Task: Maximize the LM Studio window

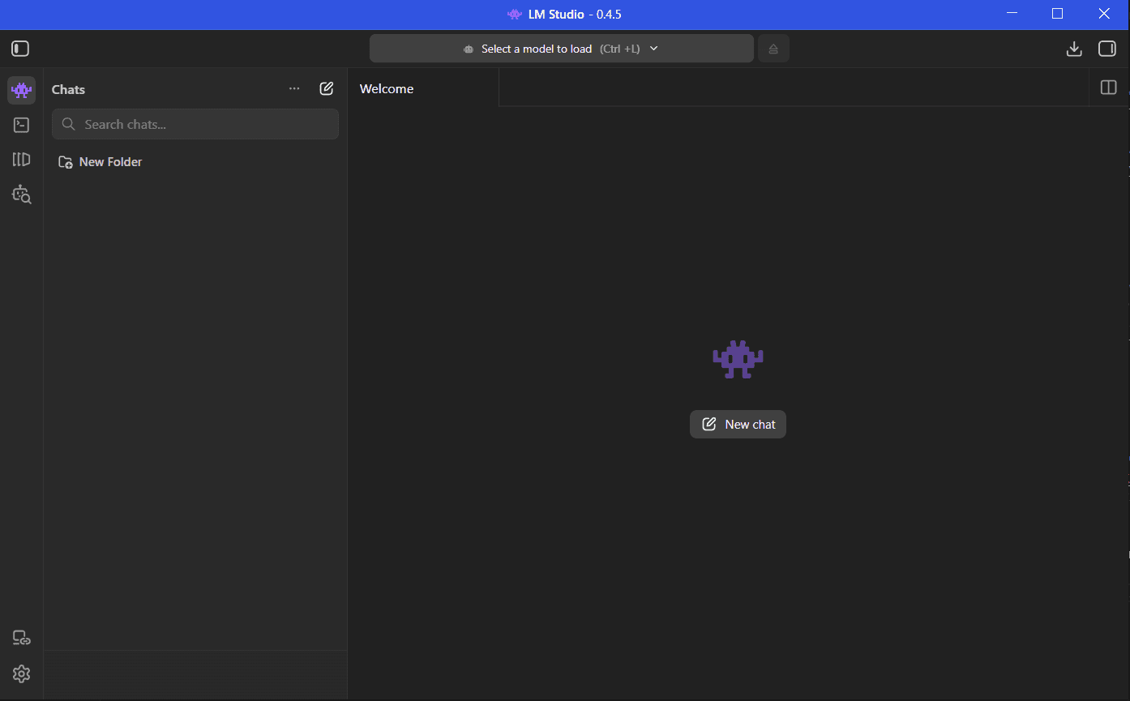Action: coord(1057,14)
